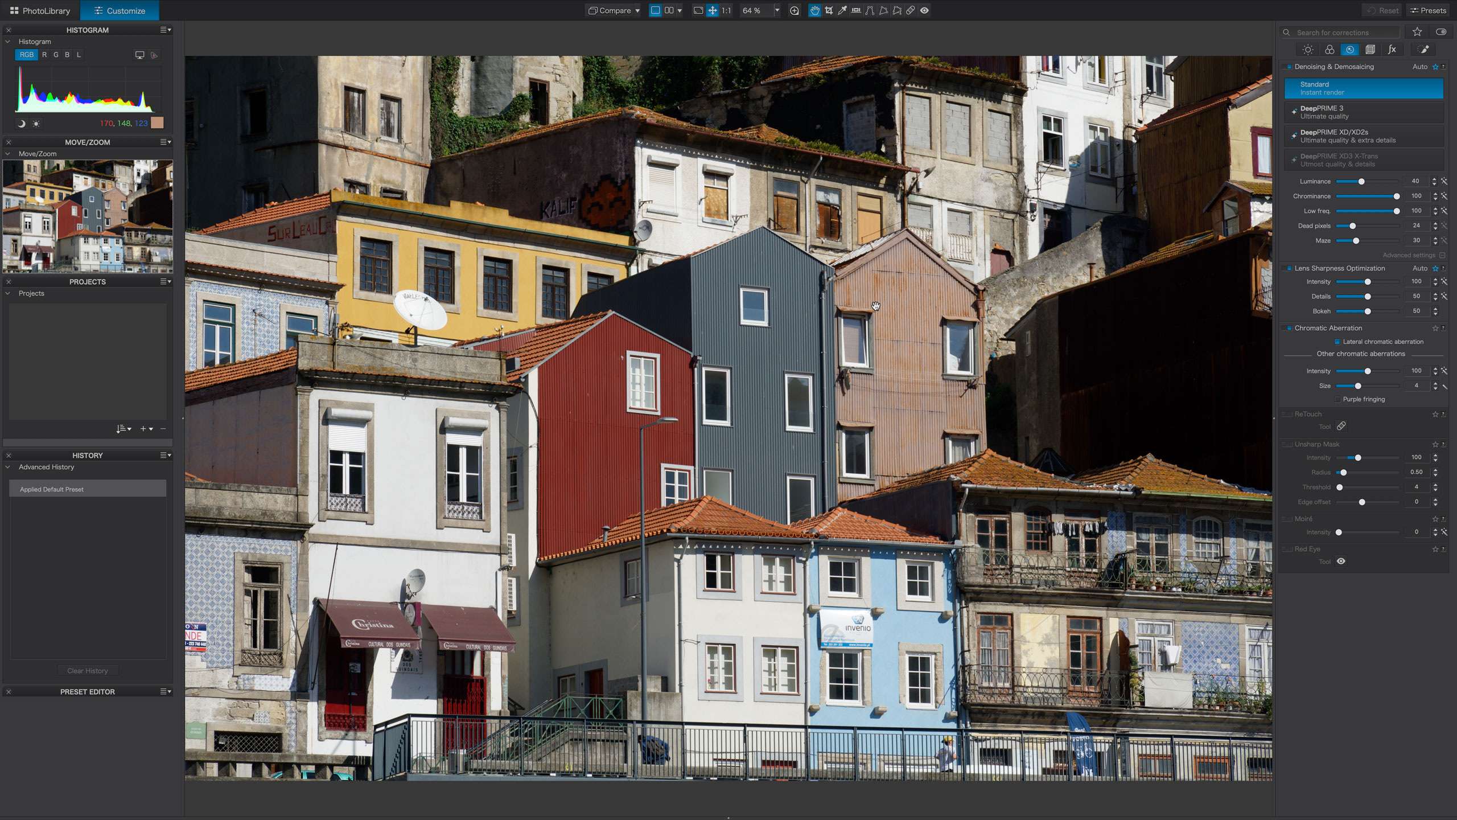Uncheck Lateral chromatic aberration
The width and height of the screenshot is (1457, 820).
1337,342
